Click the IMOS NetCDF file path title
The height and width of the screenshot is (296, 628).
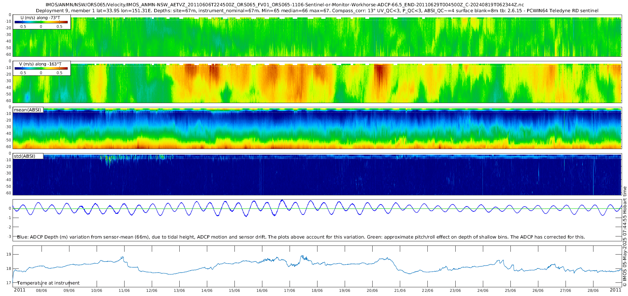285,5
